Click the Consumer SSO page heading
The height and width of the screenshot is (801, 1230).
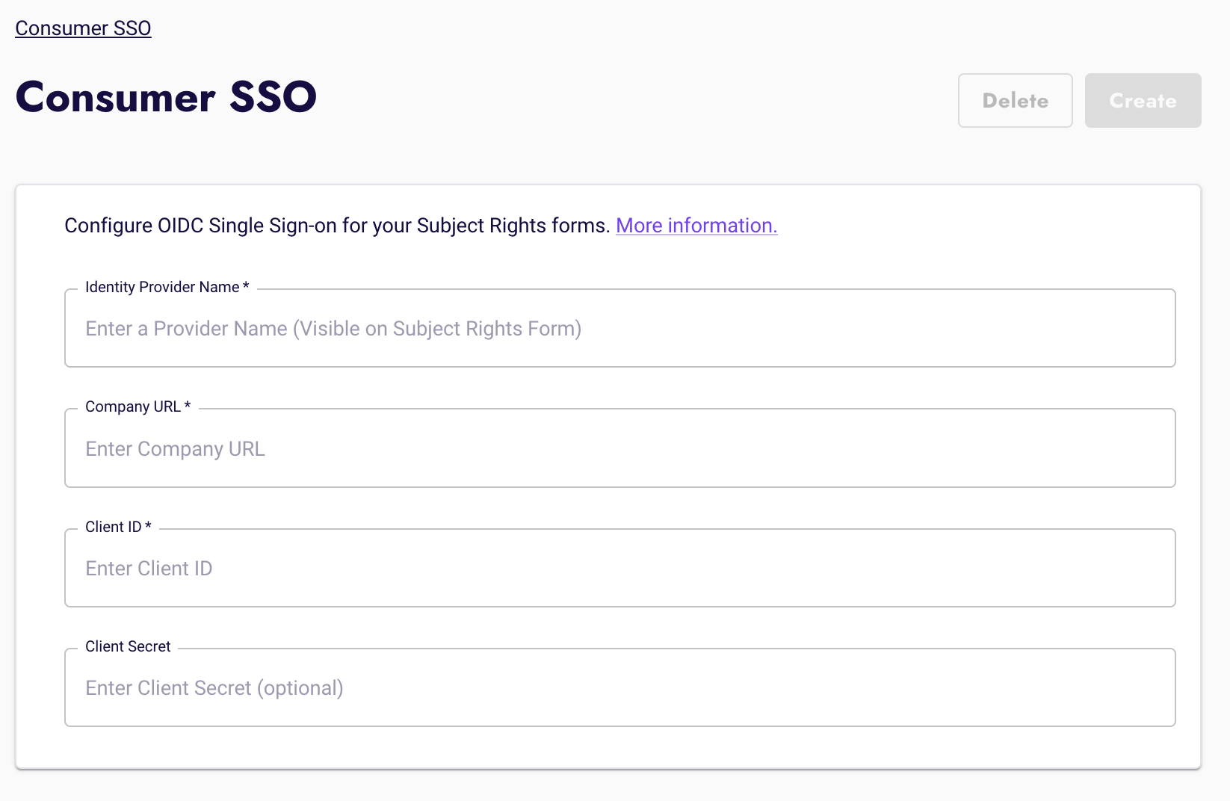(166, 97)
